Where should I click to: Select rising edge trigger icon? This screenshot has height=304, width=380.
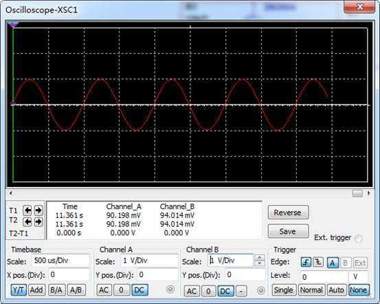point(306,262)
